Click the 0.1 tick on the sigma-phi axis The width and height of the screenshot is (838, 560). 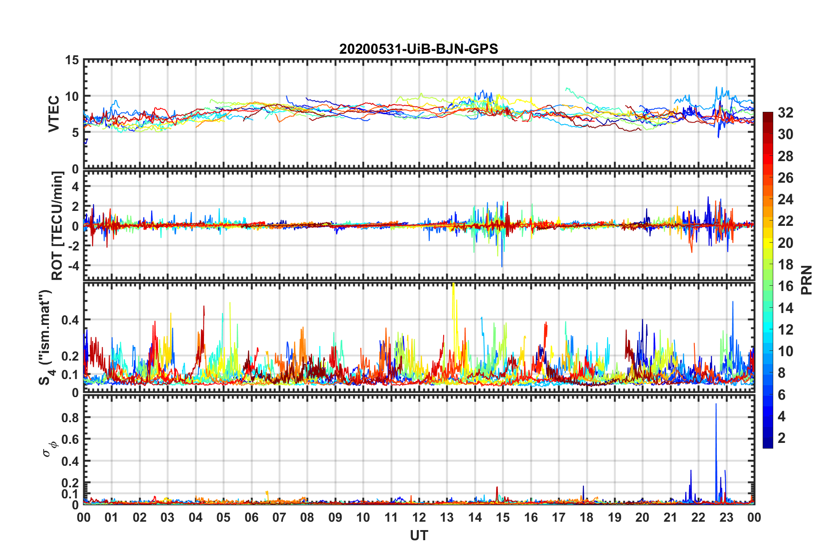point(70,494)
